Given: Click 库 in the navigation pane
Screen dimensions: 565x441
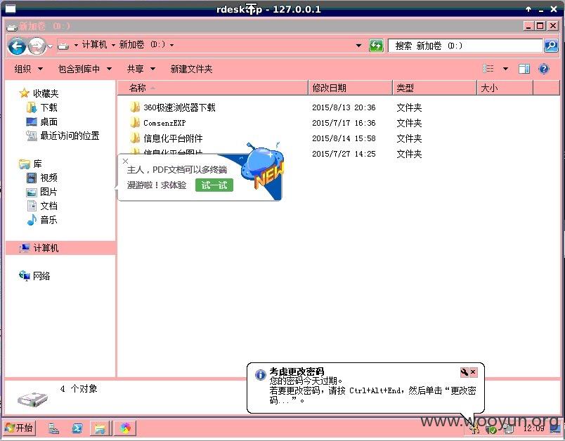Looking at the screenshot, I should pos(31,164).
